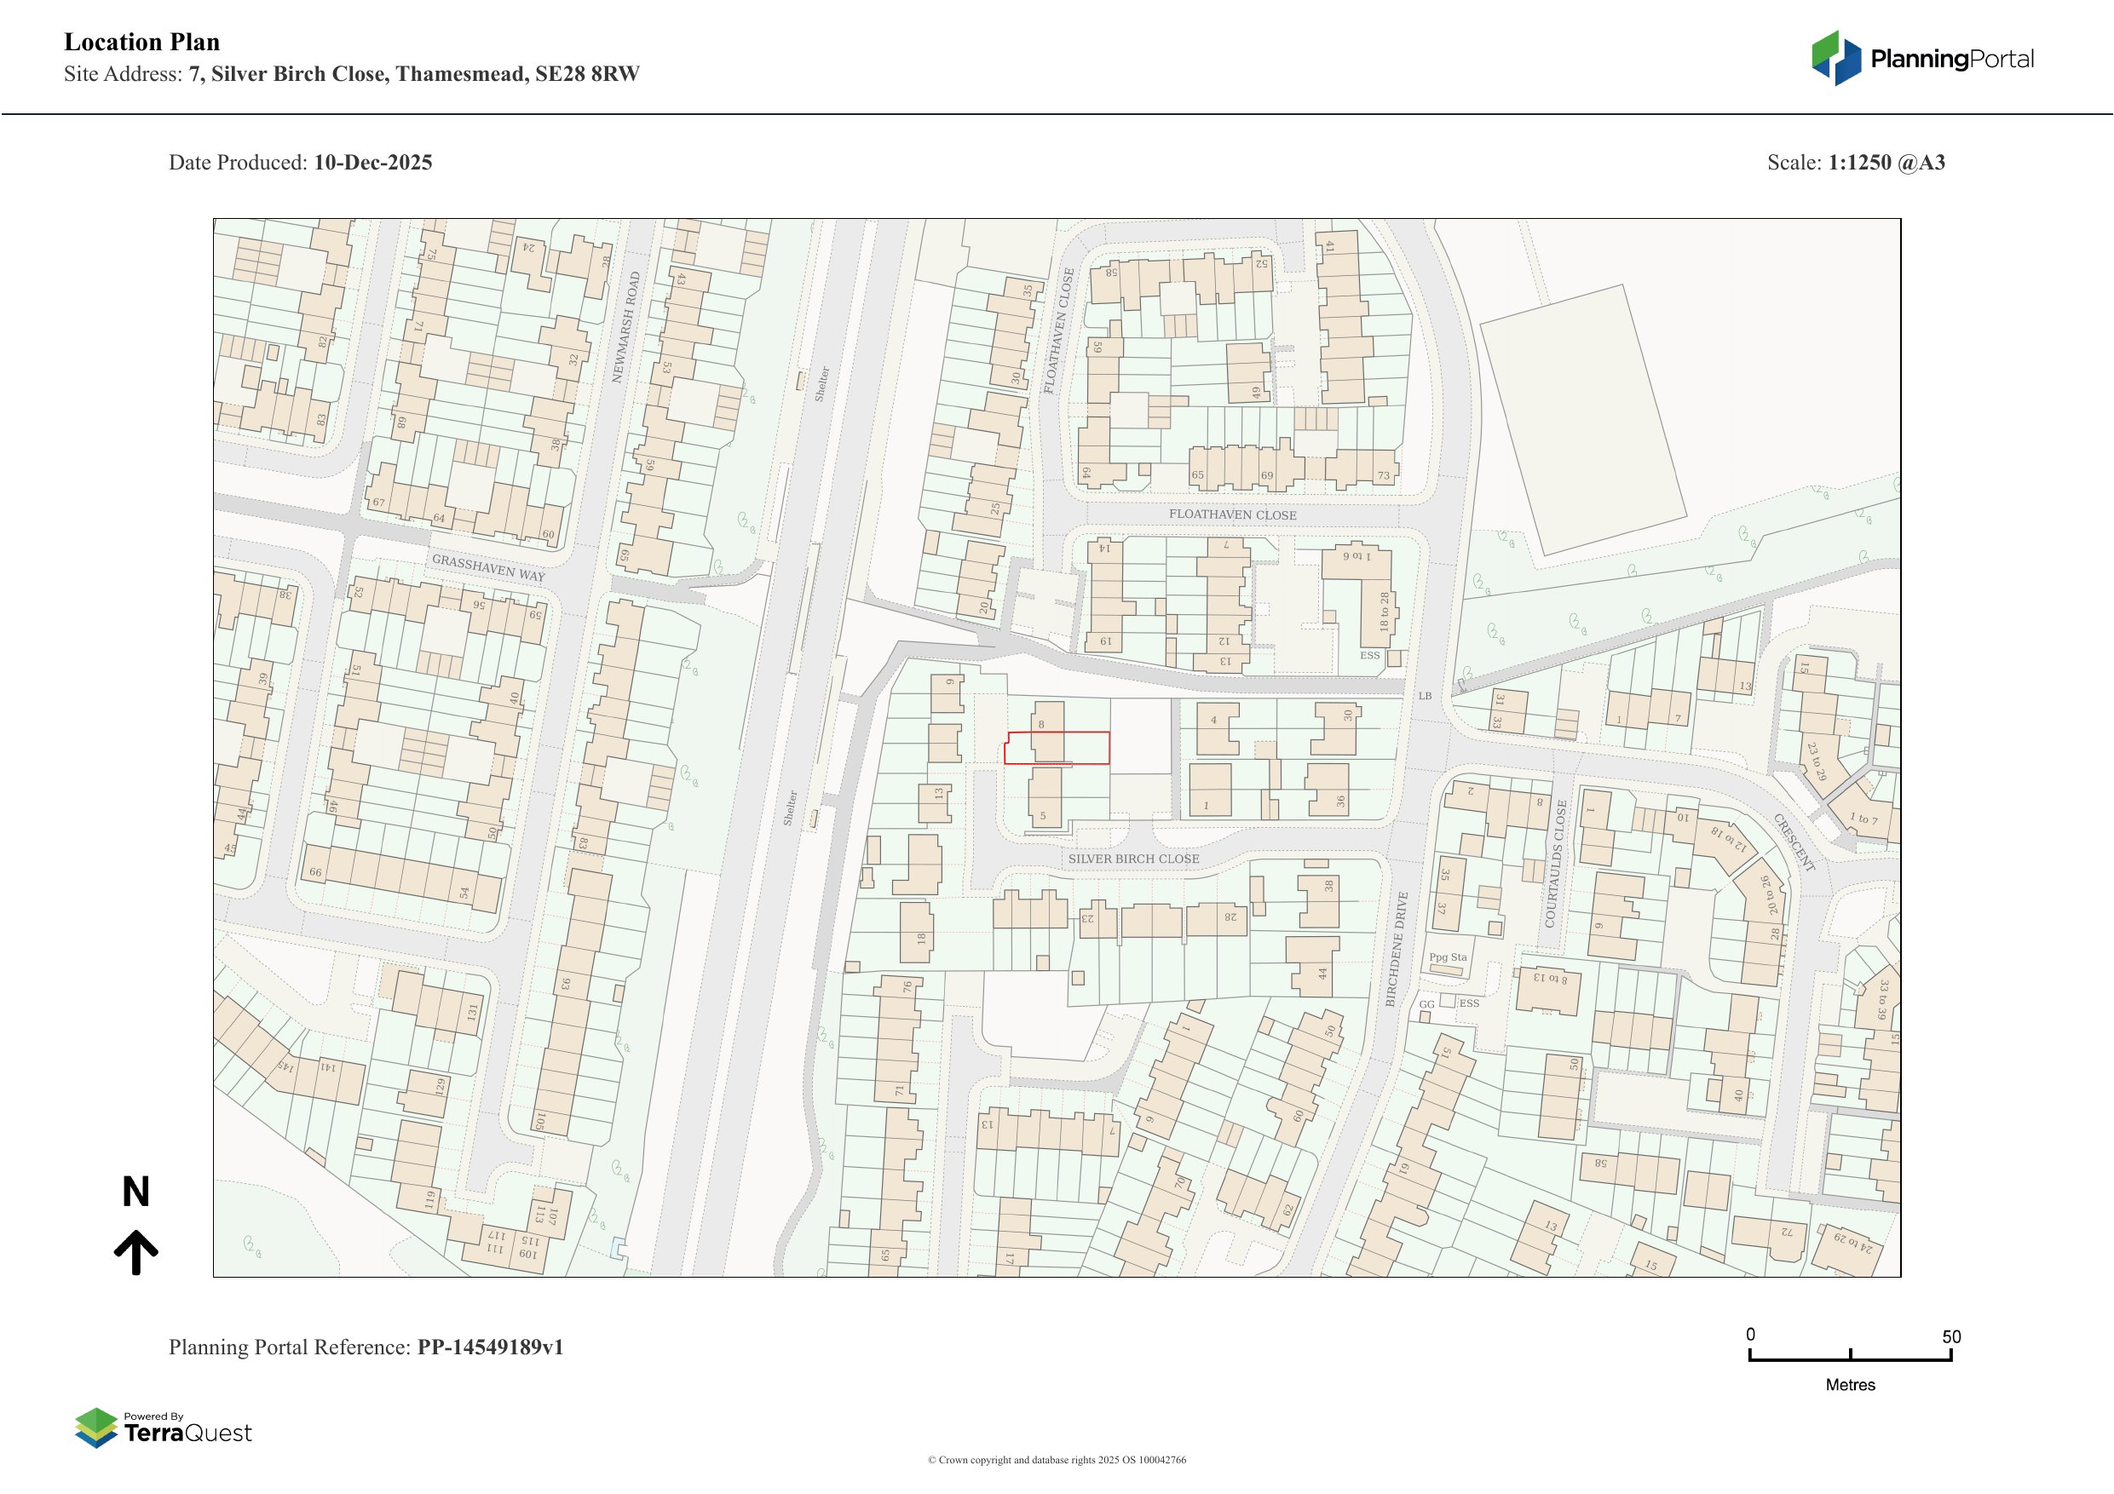The width and height of the screenshot is (2114, 1494).
Task: Click the red-outlined site boundary at No. 8
Action: [x=1056, y=748]
